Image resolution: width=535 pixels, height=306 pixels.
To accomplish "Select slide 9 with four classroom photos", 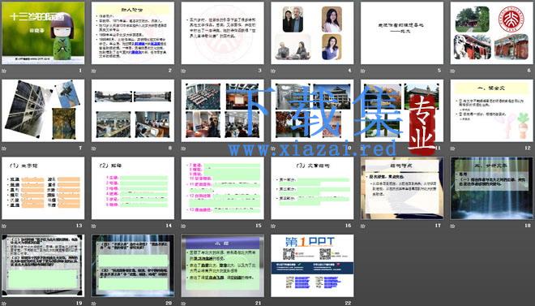I will (x=222, y=110).
